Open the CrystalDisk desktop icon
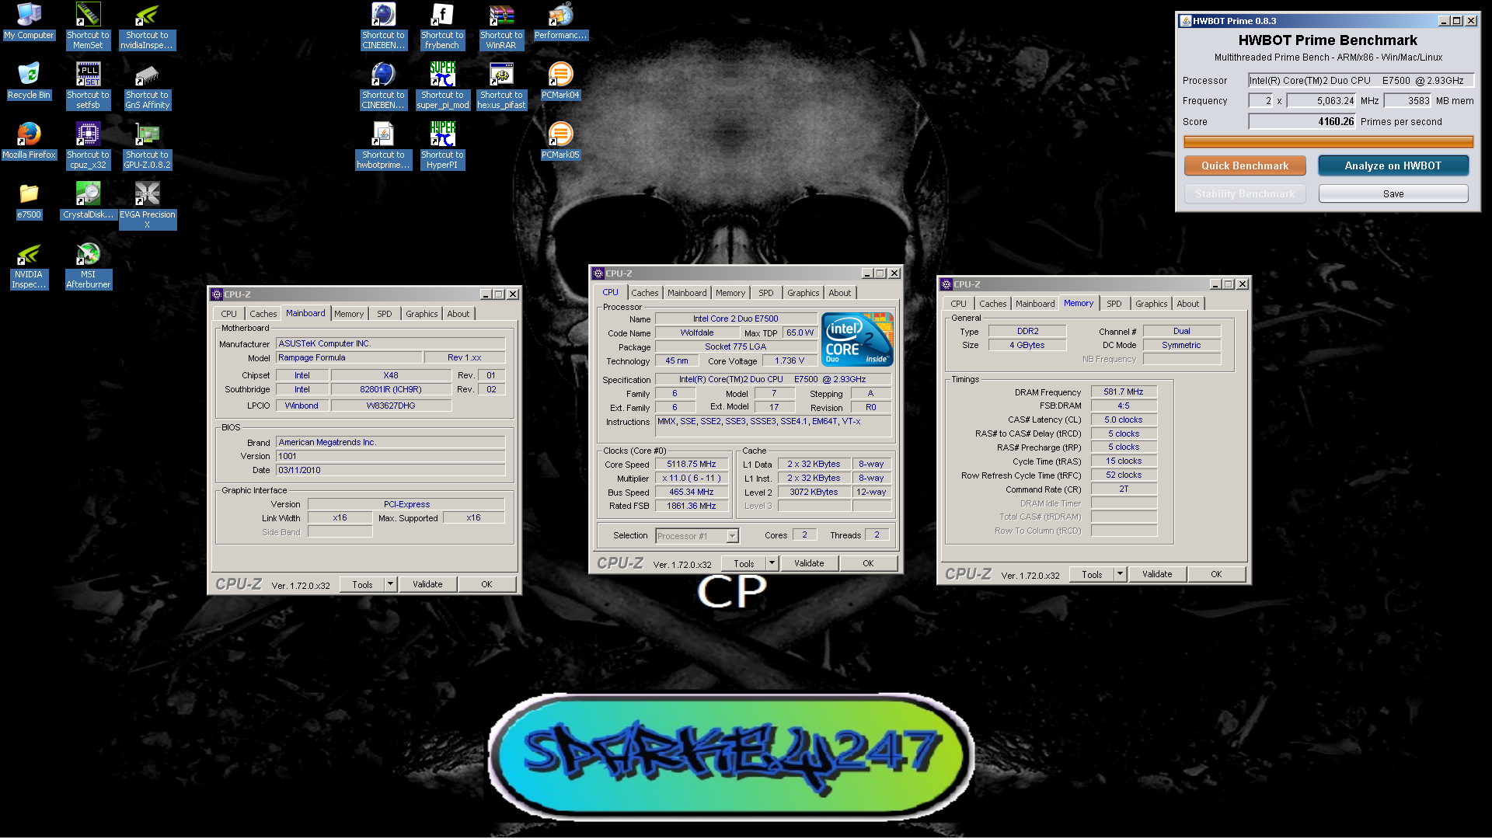Viewport: 1492px width, 839px height. point(88,201)
